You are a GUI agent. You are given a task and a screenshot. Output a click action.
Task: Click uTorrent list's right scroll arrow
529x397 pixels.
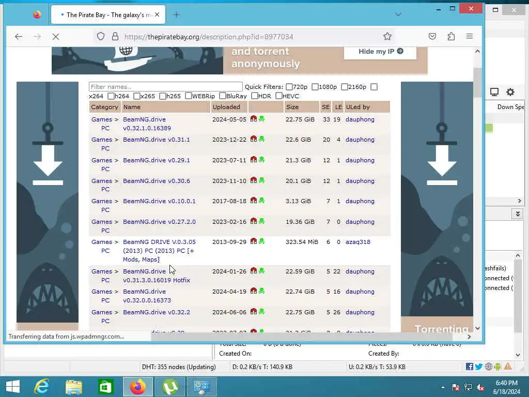click(519, 201)
